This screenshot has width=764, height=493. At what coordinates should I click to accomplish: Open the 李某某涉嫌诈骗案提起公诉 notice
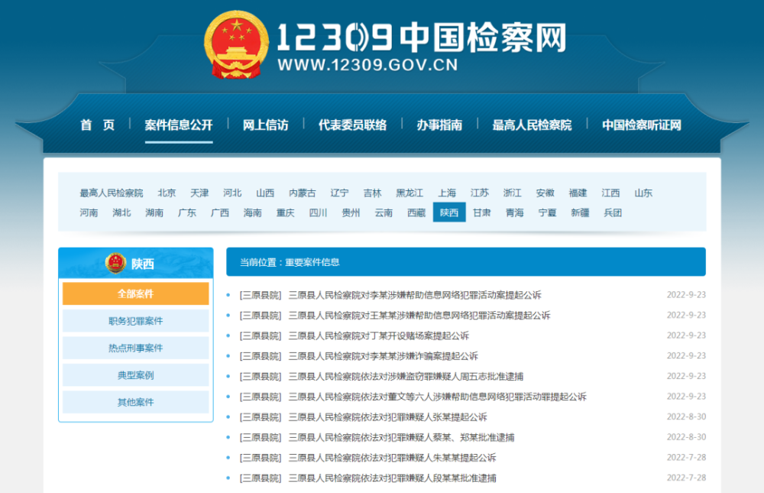[383, 356]
